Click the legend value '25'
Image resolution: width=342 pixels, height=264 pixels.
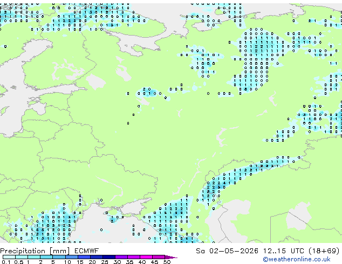(105, 262)
